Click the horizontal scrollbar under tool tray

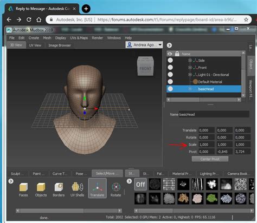pyautogui.click(x=69, y=211)
